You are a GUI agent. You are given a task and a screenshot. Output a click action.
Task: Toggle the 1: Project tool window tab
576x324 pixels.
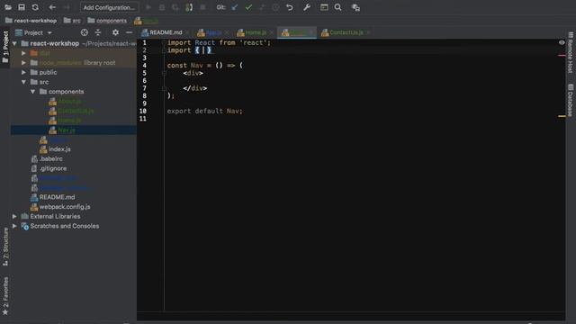(5, 47)
